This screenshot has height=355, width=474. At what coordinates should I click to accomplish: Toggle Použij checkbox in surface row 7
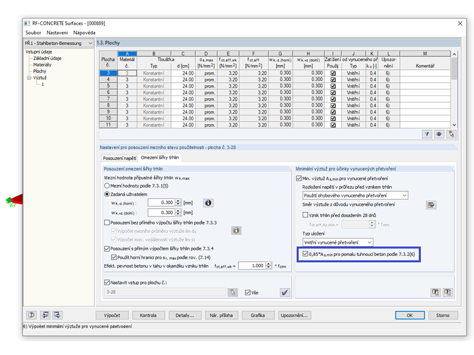pos(333,99)
